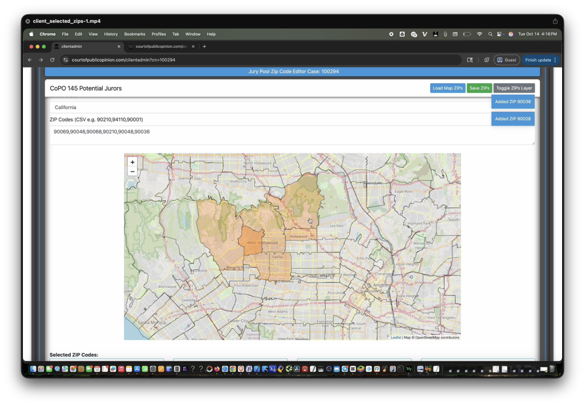Launch Google Chrome from the Dock
This screenshot has height=406, width=585.
233,369
